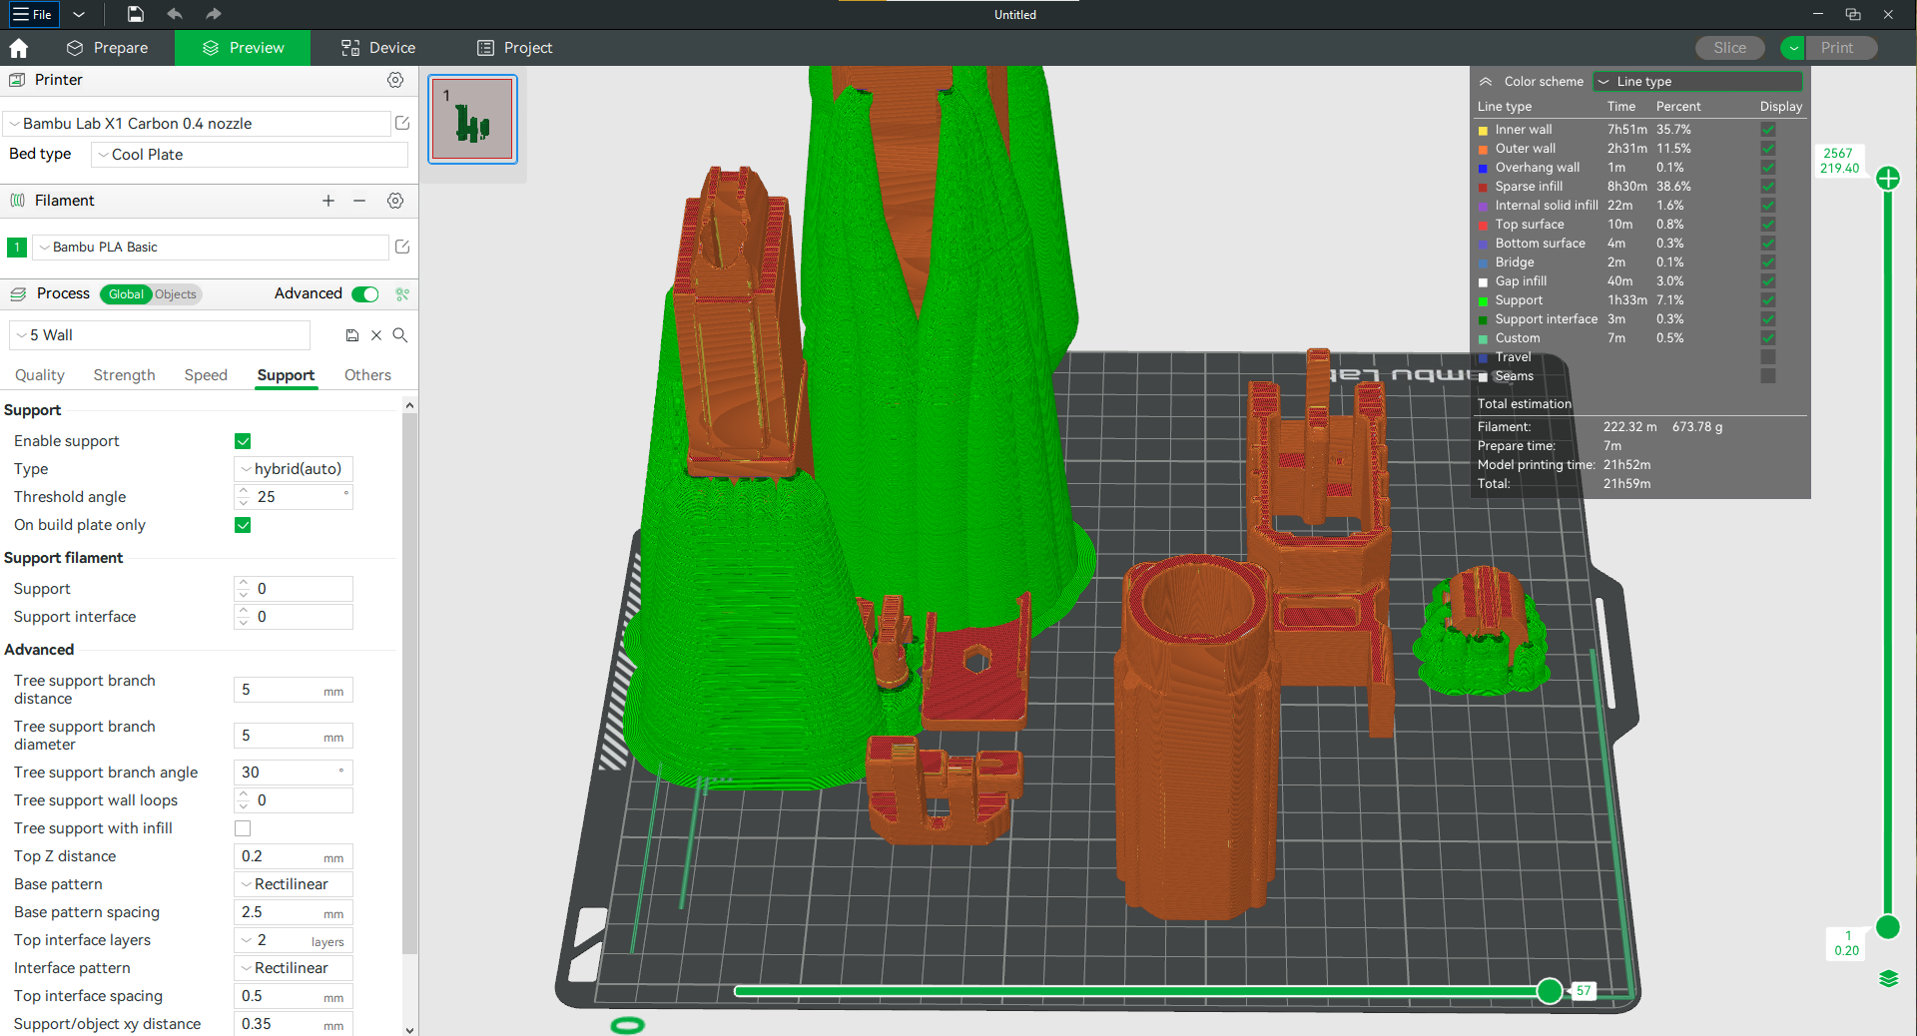Screen dimensions: 1917x1036
Task: Click the Slice button
Action: click(1730, 48)
